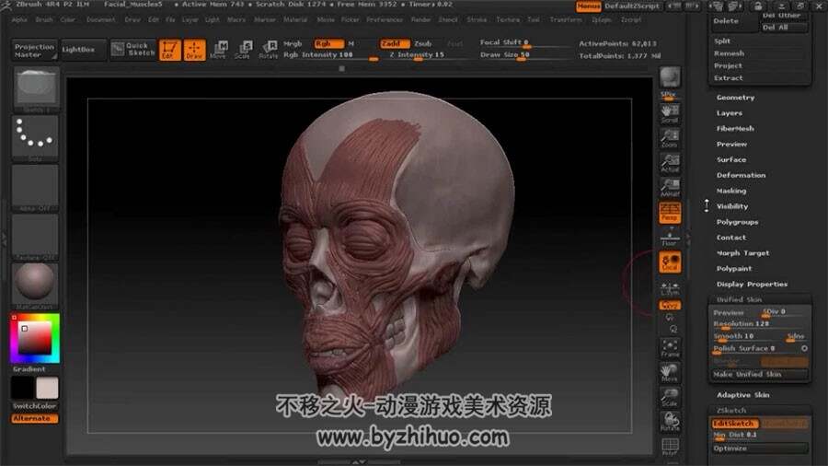Click the Extract button
The height and width of the screenshot is (466, 828).
[729, 78]
